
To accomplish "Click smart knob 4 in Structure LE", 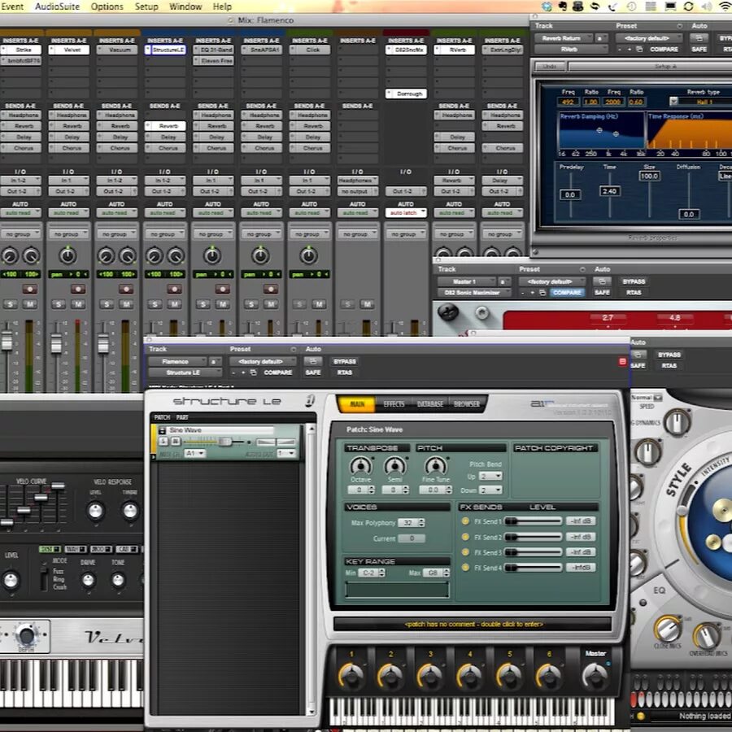I will pos(469,675).
